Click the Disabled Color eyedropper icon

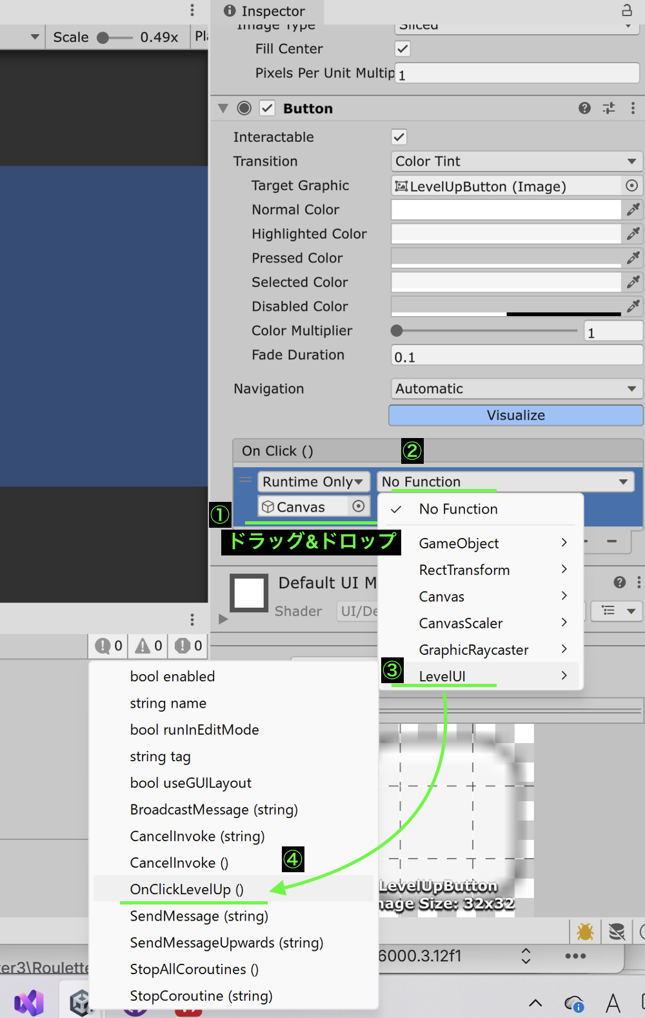click(633, 306)
